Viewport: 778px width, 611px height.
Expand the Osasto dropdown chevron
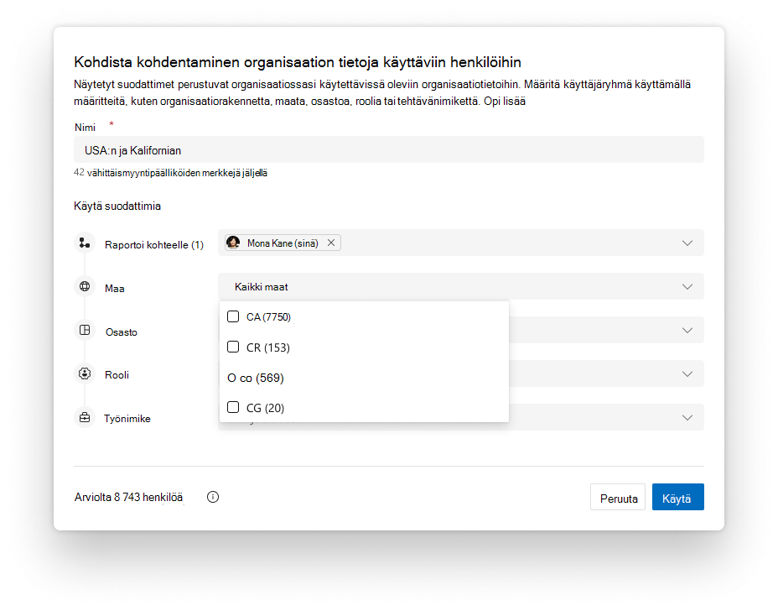point(687,331)
